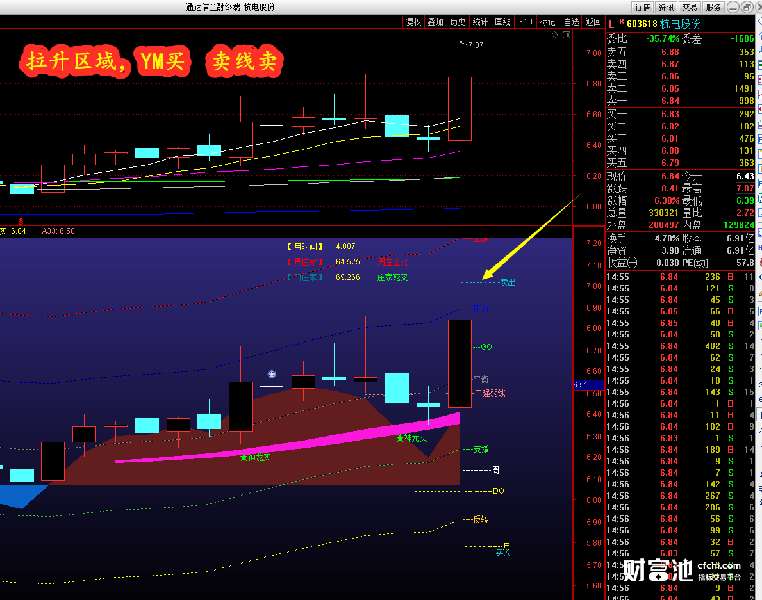Select the 卖一 price 6.84
762x600 pixels.
tap(670, 101)
